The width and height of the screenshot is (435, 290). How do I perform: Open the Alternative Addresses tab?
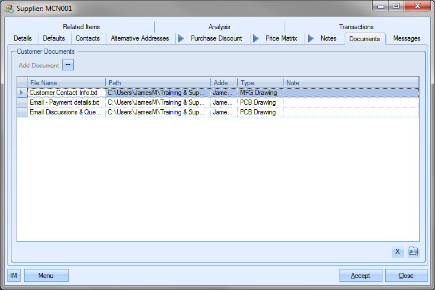(140, 39)
